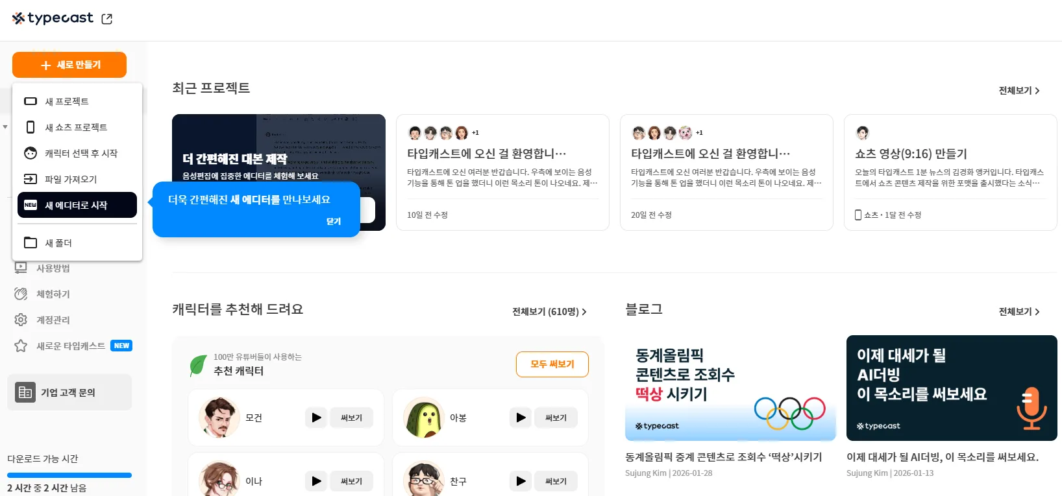Open project last edited 20일 전
Screen dimensions: 1062x496
click(x=726, y=172)
